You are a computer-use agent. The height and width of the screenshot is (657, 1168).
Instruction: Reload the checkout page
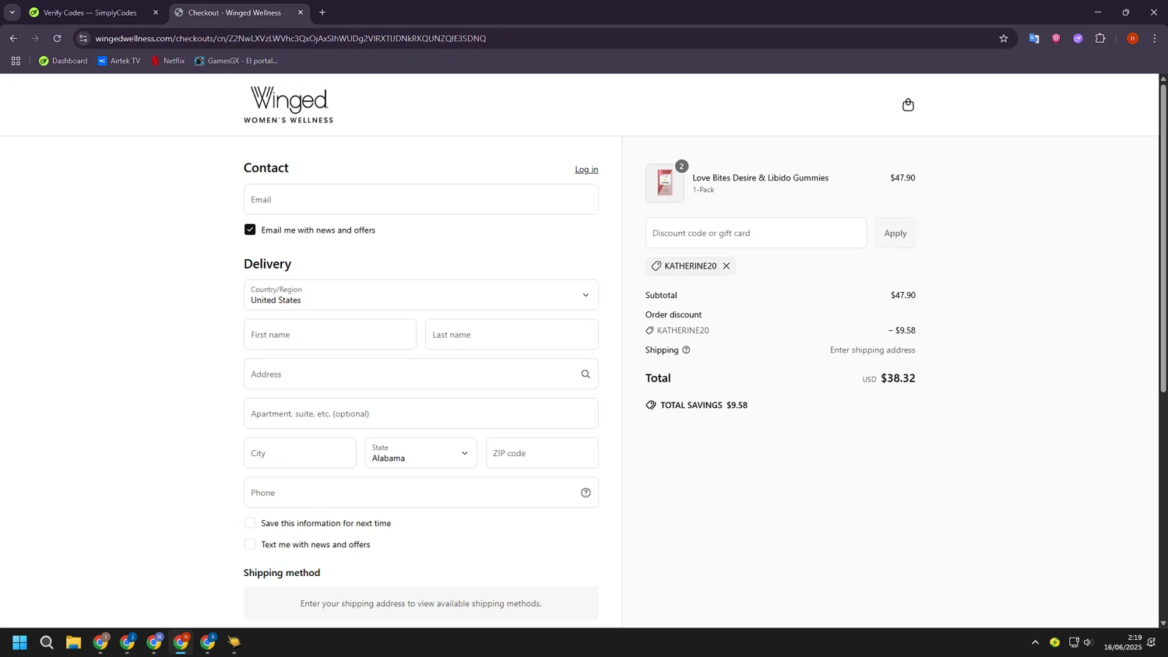[57, 38]
